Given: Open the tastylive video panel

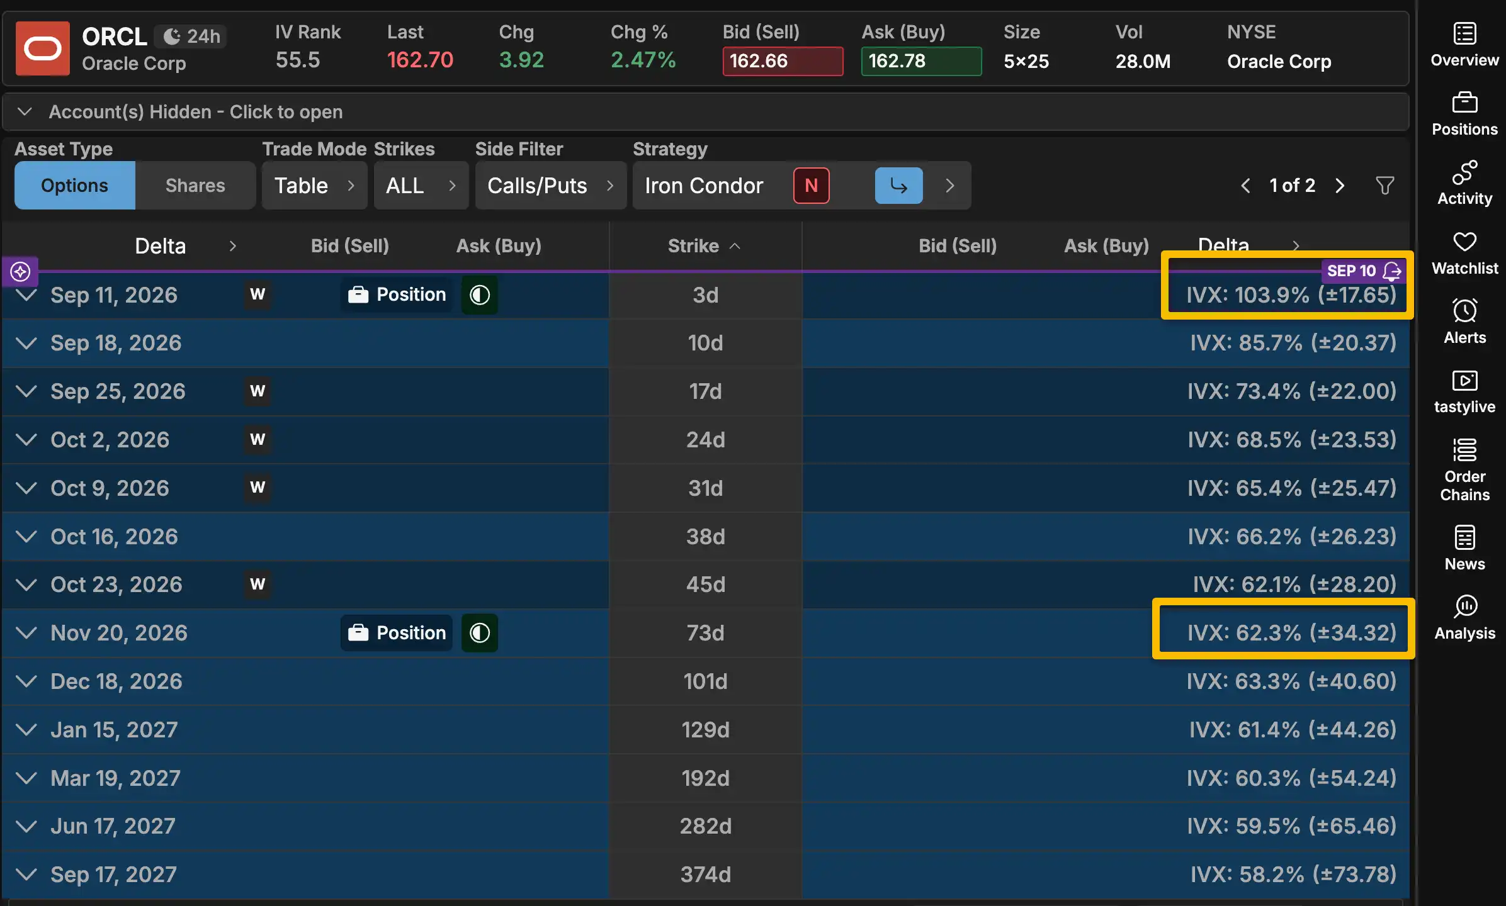Looking at the screenshot, I should click(1464, 391).
